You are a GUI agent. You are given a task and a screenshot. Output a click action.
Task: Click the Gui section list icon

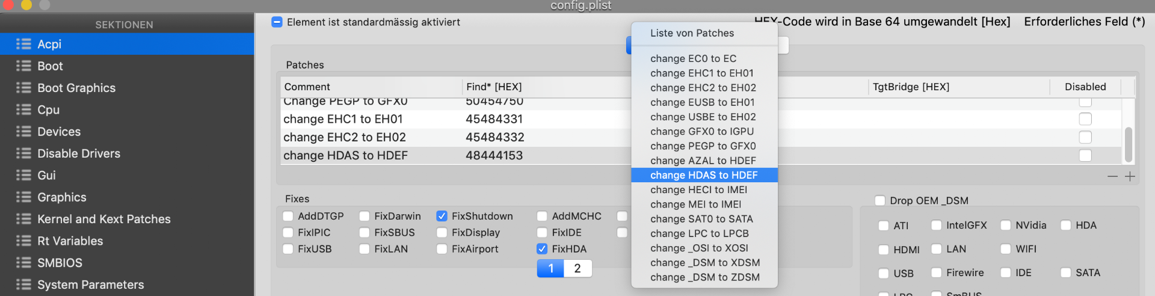click(23, 175)
